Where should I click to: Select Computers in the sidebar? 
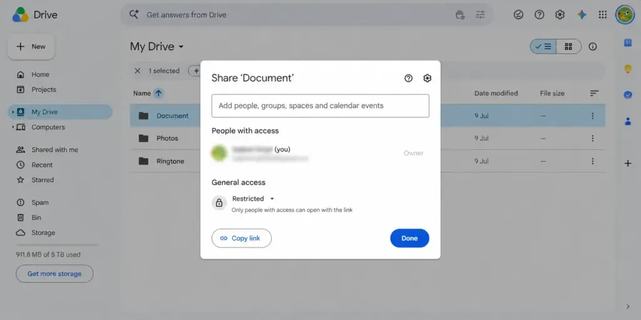[x=48, y=127]
